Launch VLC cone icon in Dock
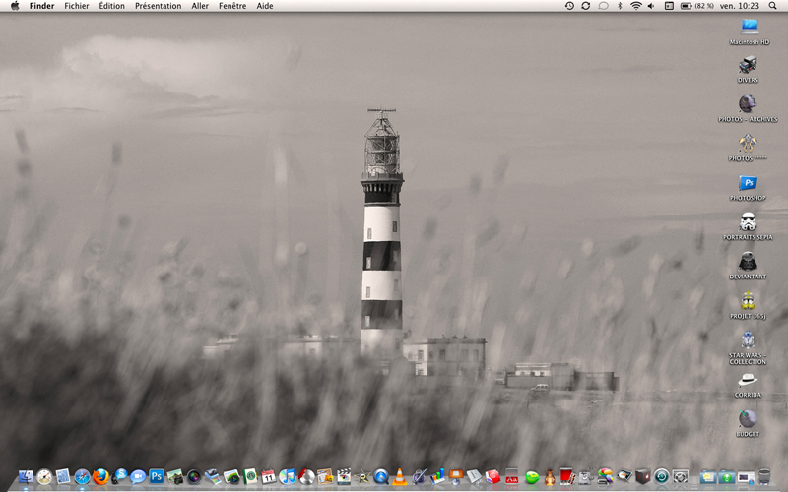 coord(400,477)
